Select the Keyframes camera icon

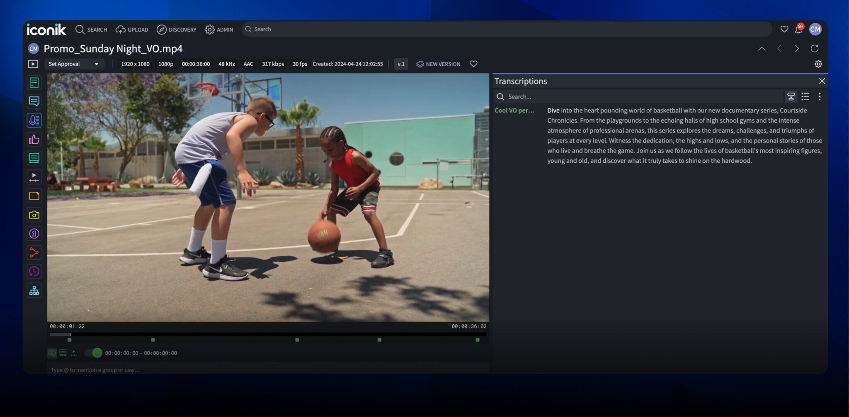point(34,215)
